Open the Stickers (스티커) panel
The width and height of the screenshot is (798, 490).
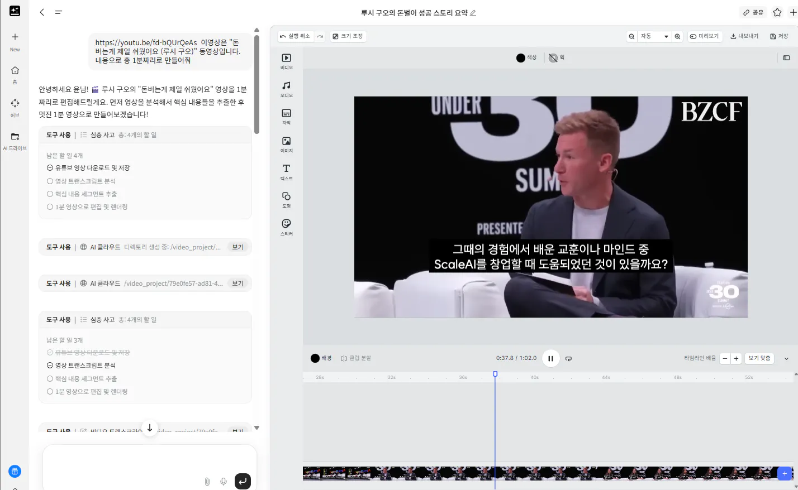[x=286, y=227]
